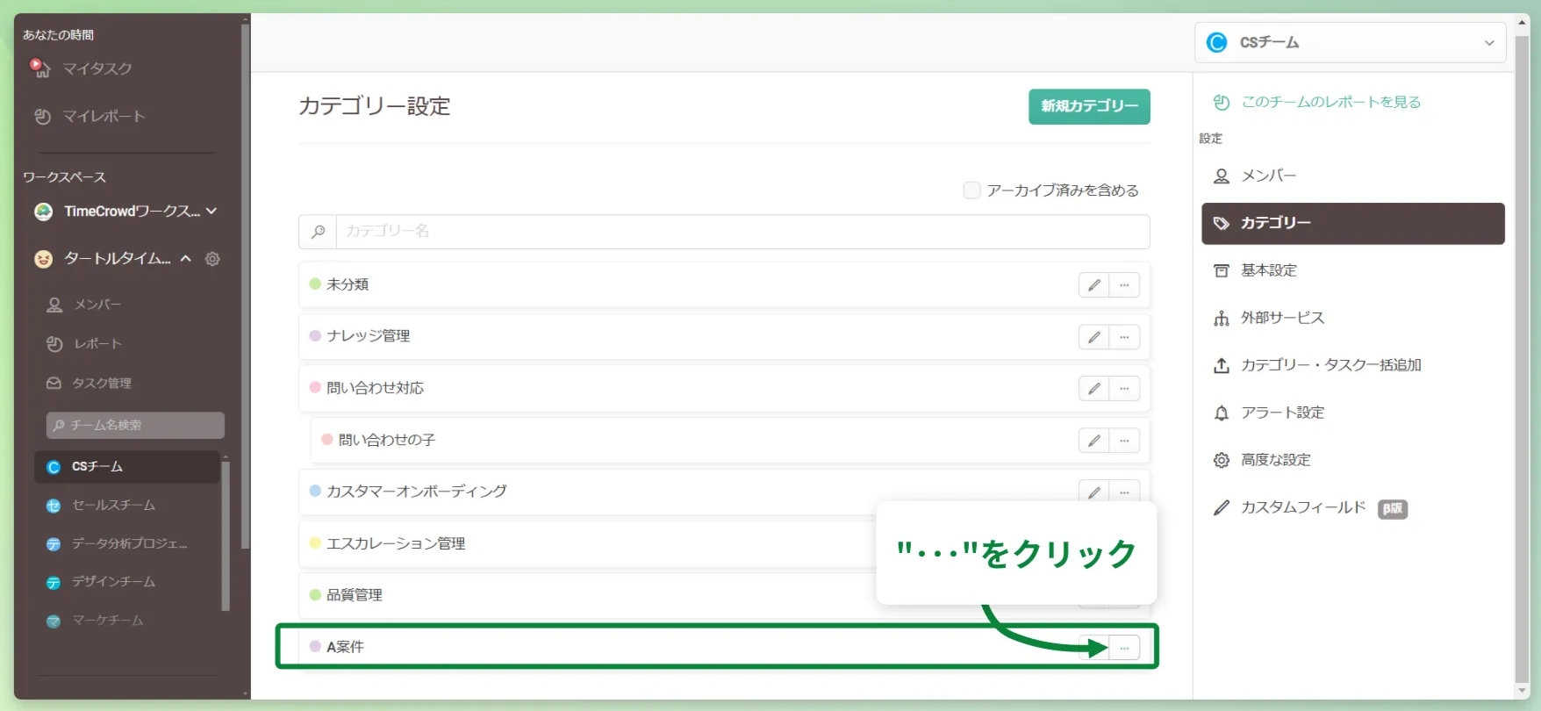Expand the TimeCrowdワークスペース workspace dropdown

coord(211,212)
